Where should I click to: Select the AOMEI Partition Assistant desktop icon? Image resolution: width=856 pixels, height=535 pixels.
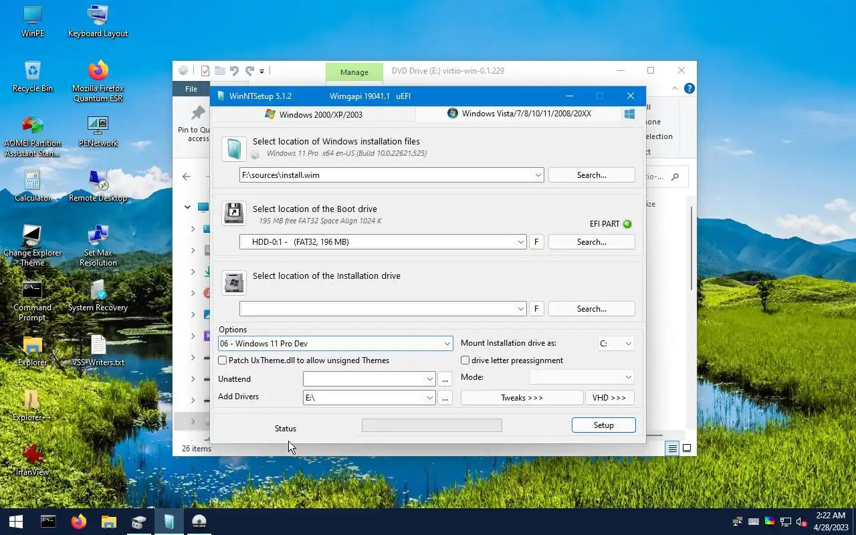pos(32,136)
